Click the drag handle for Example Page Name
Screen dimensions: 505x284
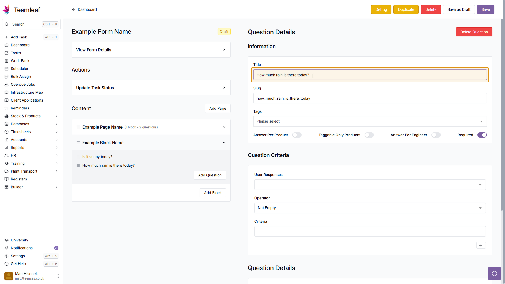[x=78, y=127]
